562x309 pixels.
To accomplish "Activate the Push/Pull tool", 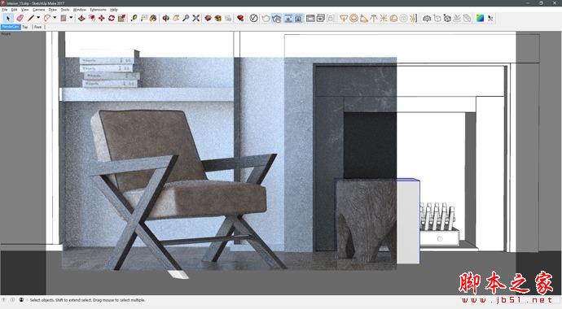I will pyautogui.click(x=81, y=18).
